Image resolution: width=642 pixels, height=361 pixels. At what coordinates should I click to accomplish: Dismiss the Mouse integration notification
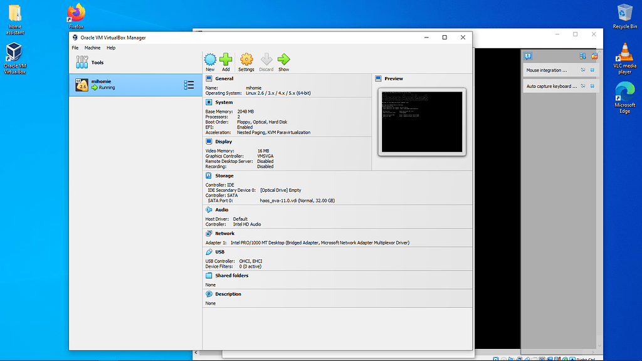click(592, 70)
